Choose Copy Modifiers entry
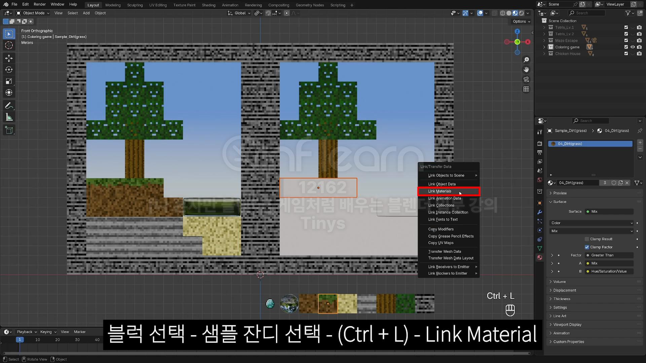The height and width of the screenshot is (363, 646). [448, 229]
